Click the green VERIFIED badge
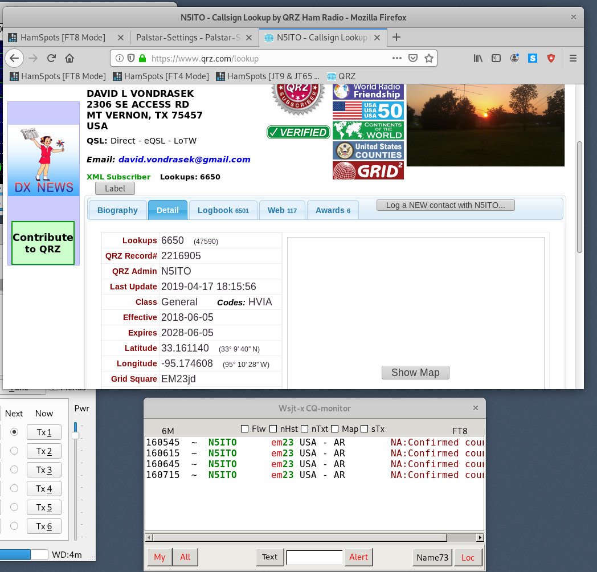The width and height of the screenshot is (597, 572). point(298,132)
